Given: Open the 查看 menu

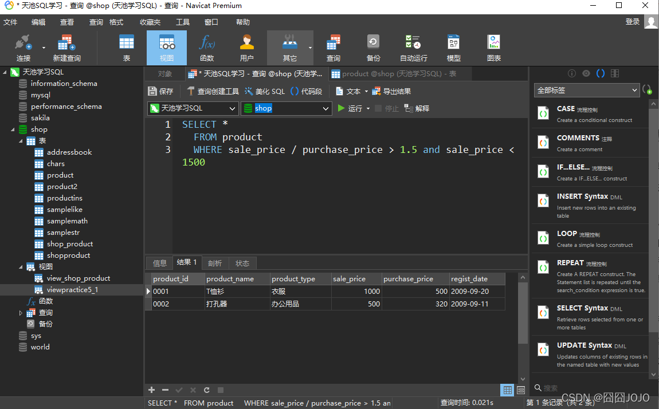Looking at the screenshot, I should click(x=67, y=22).
